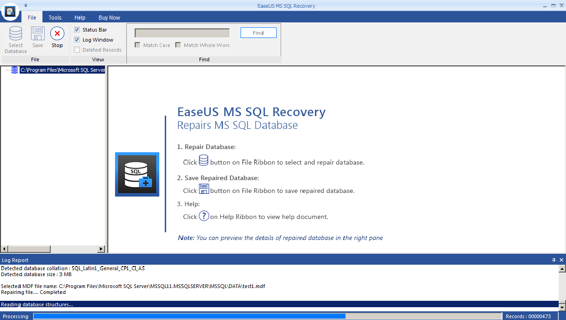Open quick access toolbar customize arrow
566x320 pixels.
(x=26, y=5)
